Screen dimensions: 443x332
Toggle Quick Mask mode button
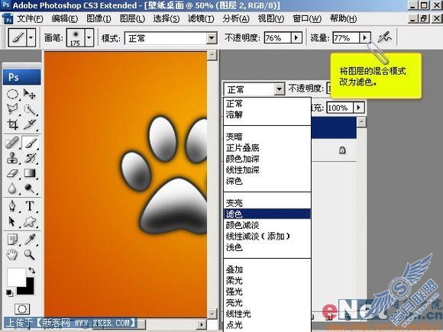[x=22, y=309]
